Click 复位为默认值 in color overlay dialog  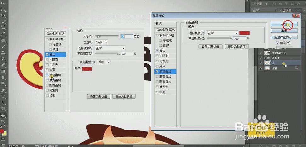coord(237,47)
